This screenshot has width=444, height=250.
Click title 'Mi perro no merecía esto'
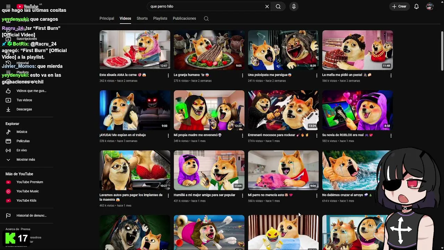(x=270, y=195)
